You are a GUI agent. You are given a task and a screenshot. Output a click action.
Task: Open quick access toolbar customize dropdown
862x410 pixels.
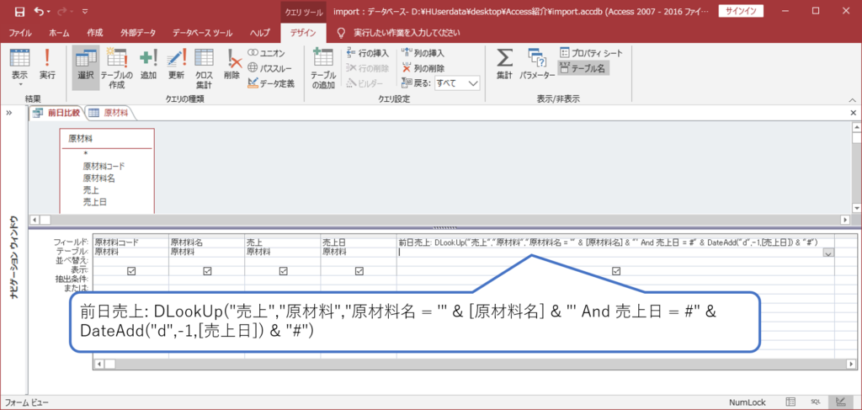84,11
